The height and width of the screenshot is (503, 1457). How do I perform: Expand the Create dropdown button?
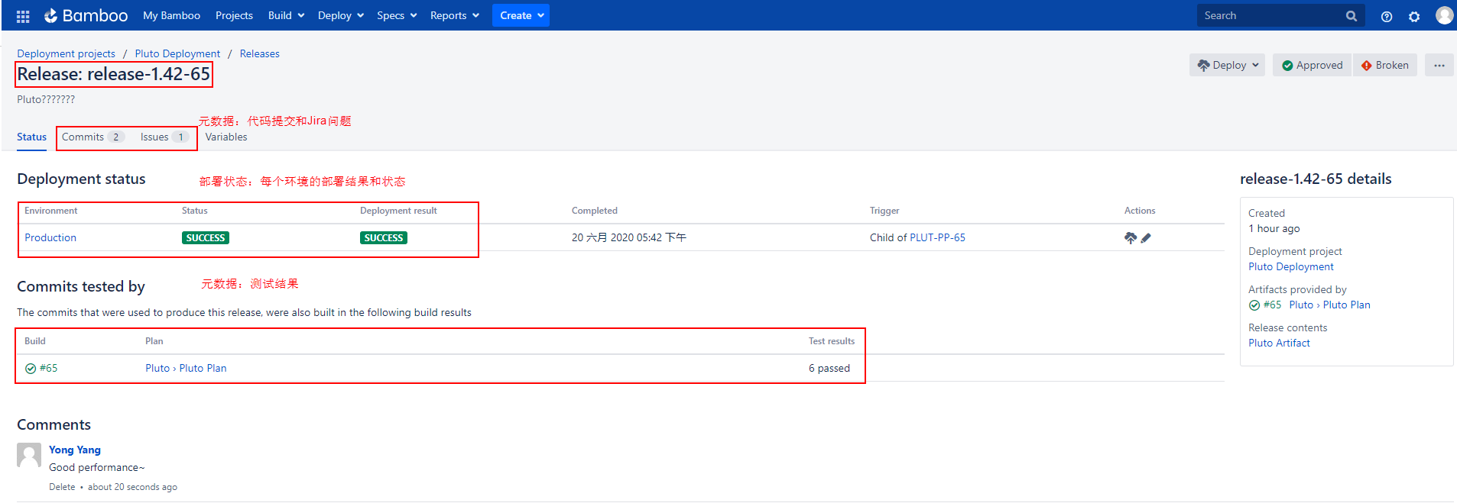point(521,16)
